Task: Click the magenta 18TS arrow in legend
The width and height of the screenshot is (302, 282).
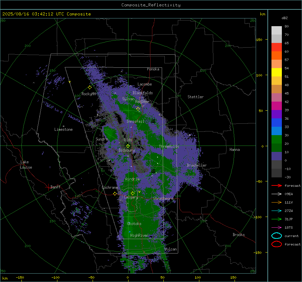Action: [x=276, y=228]
